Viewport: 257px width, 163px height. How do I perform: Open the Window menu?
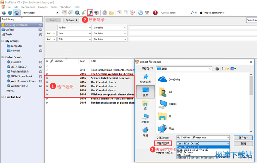point(65,7)
